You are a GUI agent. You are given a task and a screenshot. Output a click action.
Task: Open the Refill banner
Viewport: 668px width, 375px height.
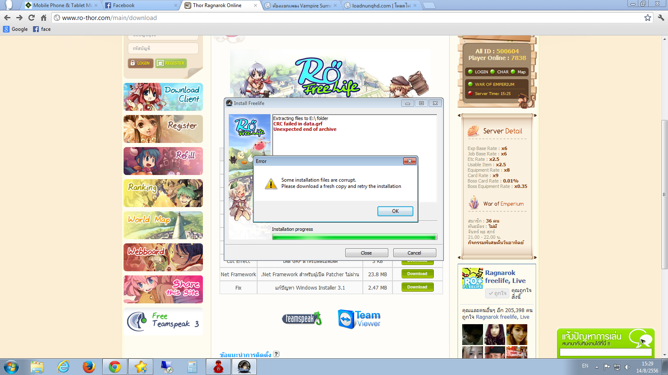[163, 161]
